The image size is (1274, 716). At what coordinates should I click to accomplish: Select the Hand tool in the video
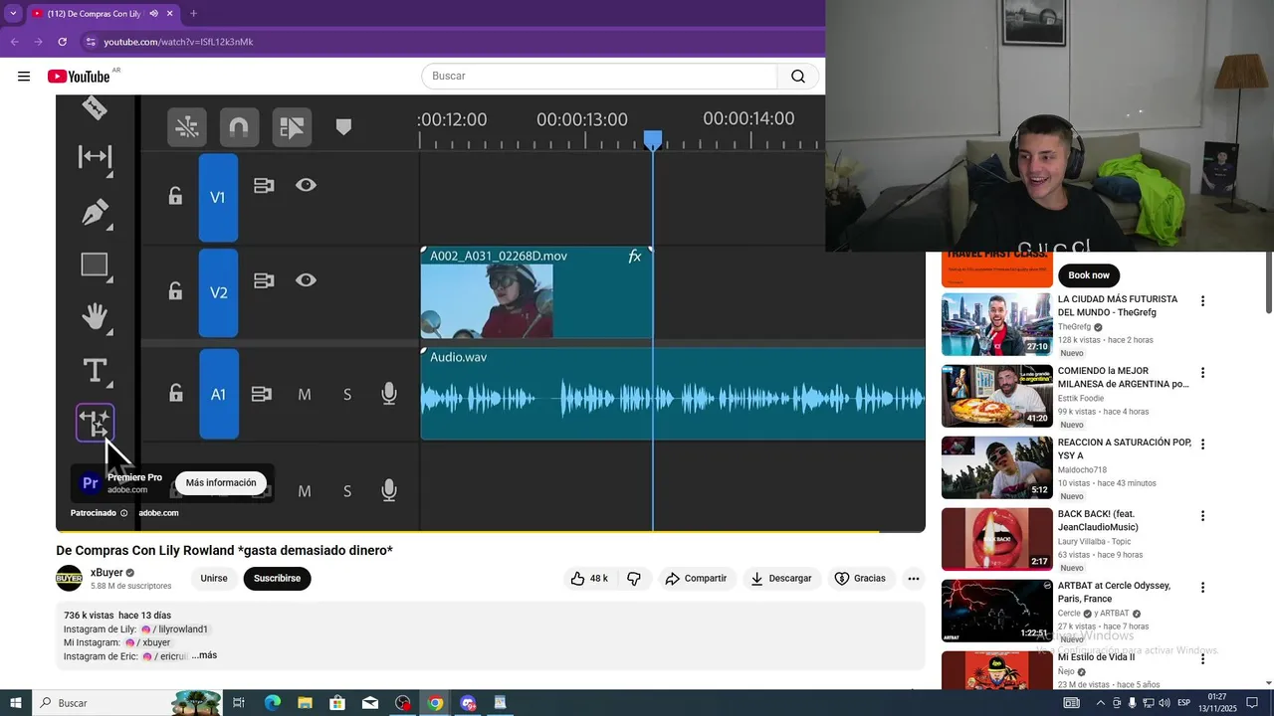tap(95, 317)
